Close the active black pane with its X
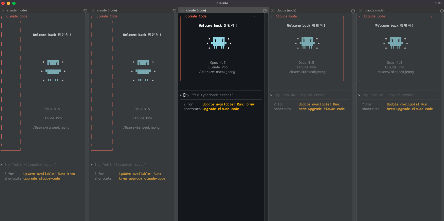Image resolution: width=444 pixels, height=221 pixels. coord(182,11)
